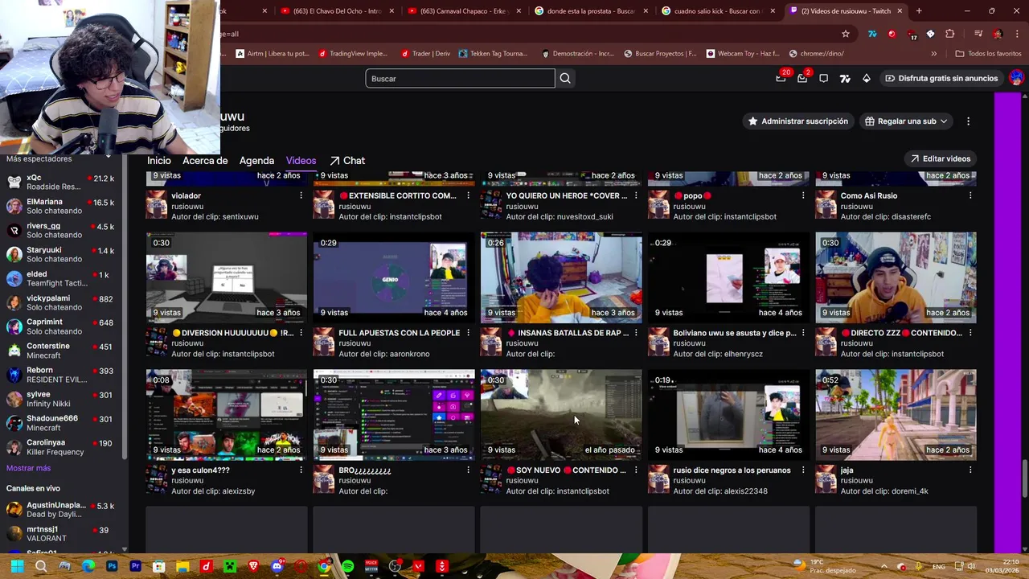This screenshot has width=1029, height=579.
Task: Open OBS Studio from the taskbar
Action: 395,566
